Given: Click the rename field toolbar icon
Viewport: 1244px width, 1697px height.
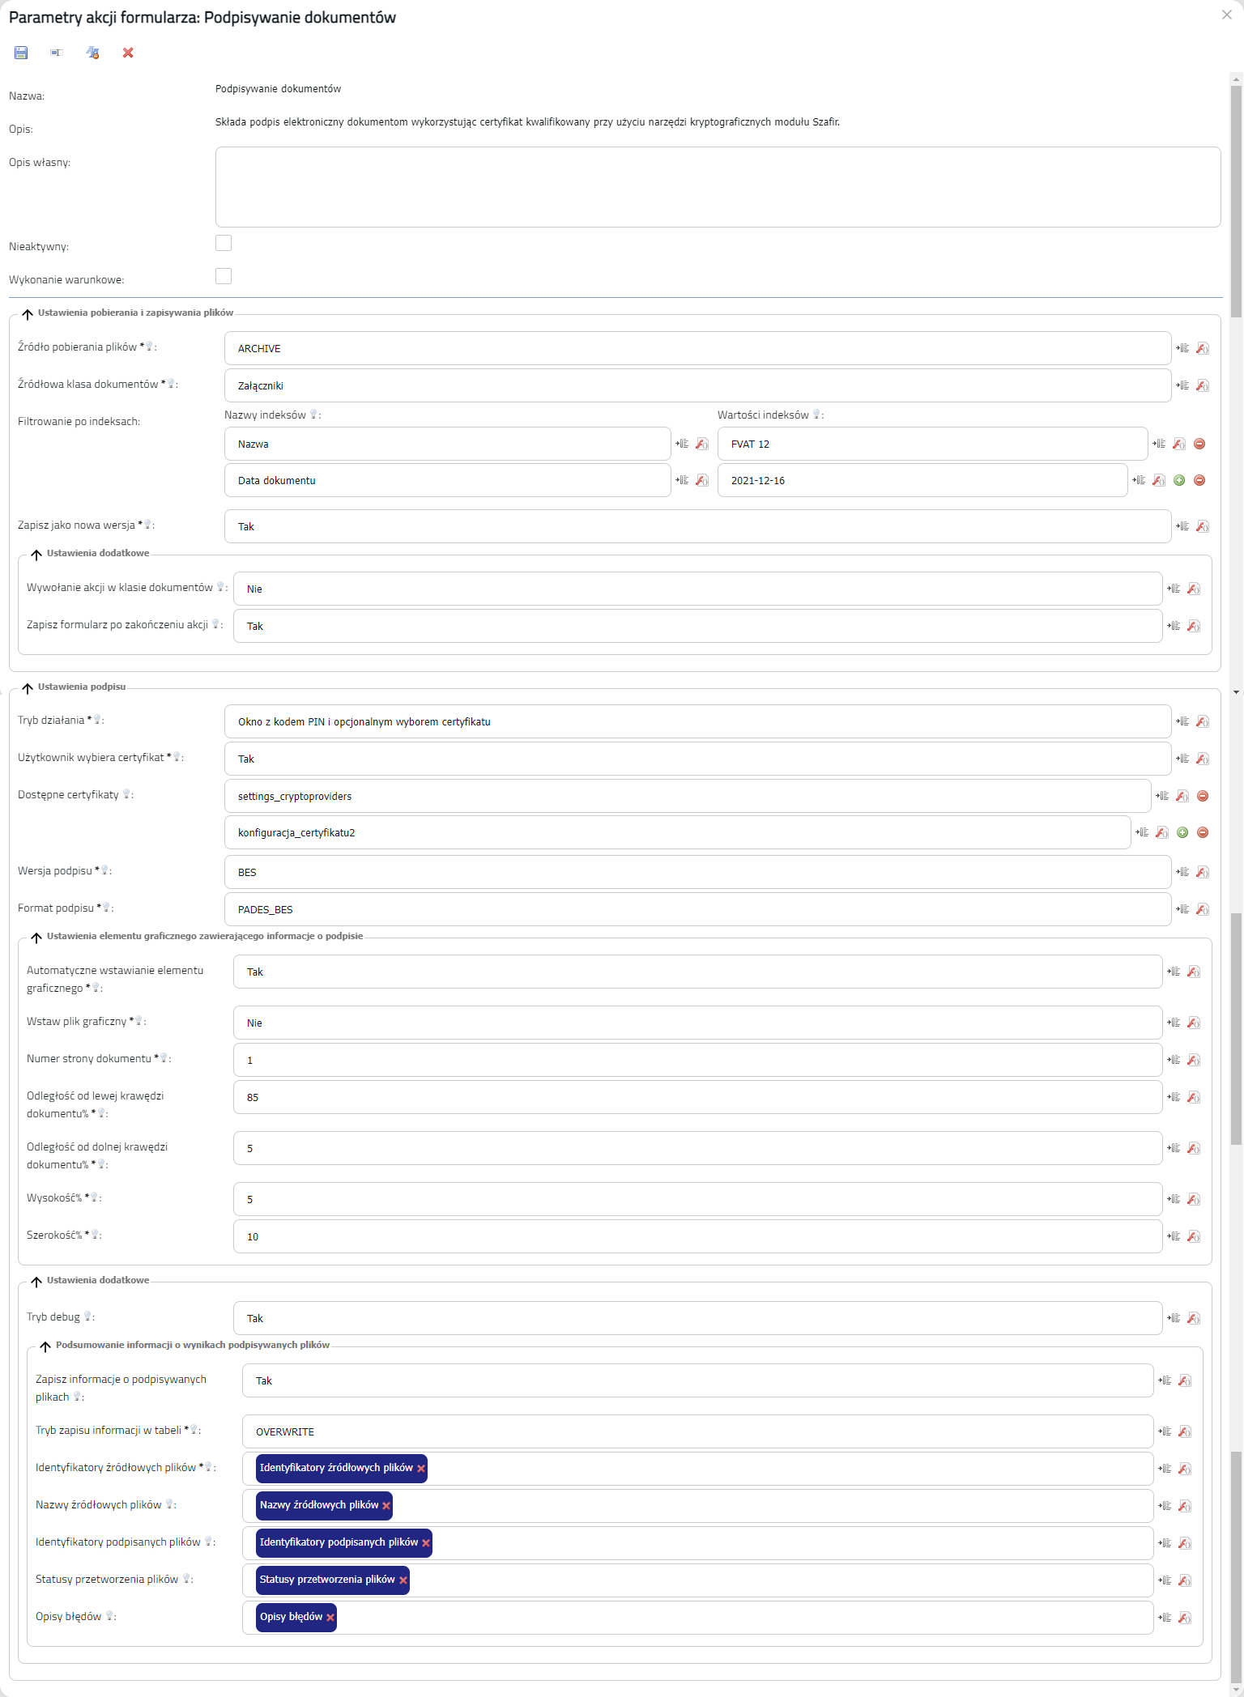Looking at the screenshot, I should click(56, 53).
